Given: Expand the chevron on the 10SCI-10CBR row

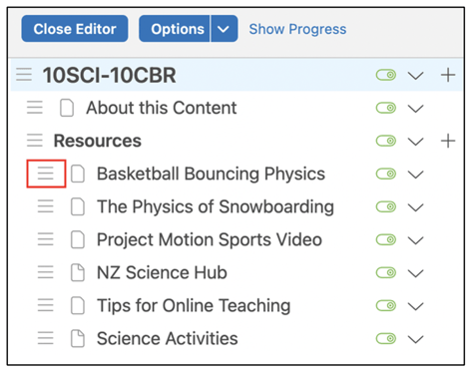Looking at the screenshot, I should (x=415, y=76).
